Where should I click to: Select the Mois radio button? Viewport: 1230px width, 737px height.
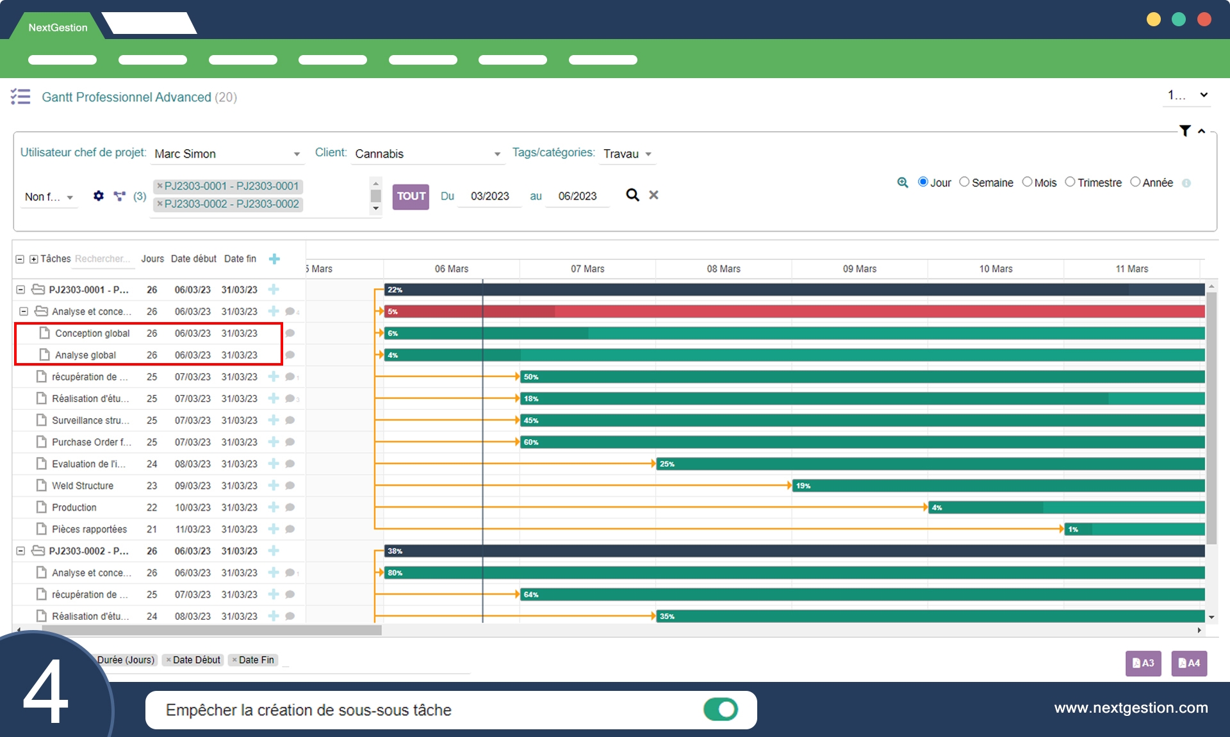click(1027, 182)
